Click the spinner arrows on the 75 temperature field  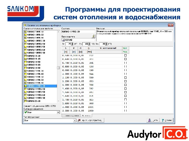tap(72, 44)
